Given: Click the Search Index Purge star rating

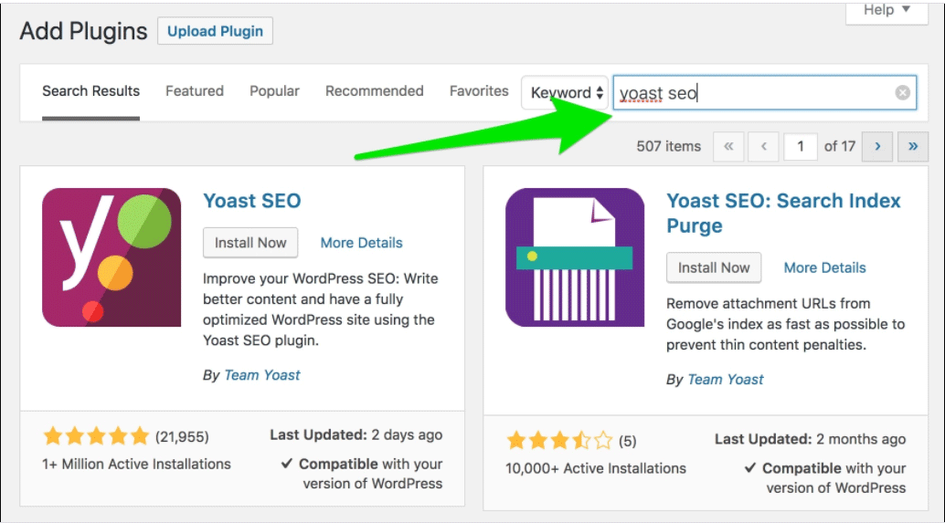Looking at the screenshot, I should pyautogui.click(x=558, y=441).
